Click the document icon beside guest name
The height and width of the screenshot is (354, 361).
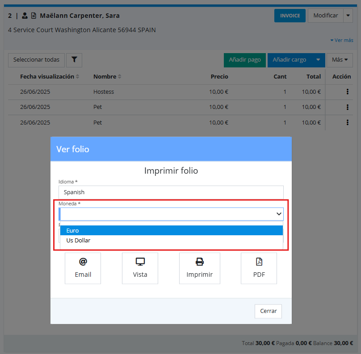(x=34, y=16)
